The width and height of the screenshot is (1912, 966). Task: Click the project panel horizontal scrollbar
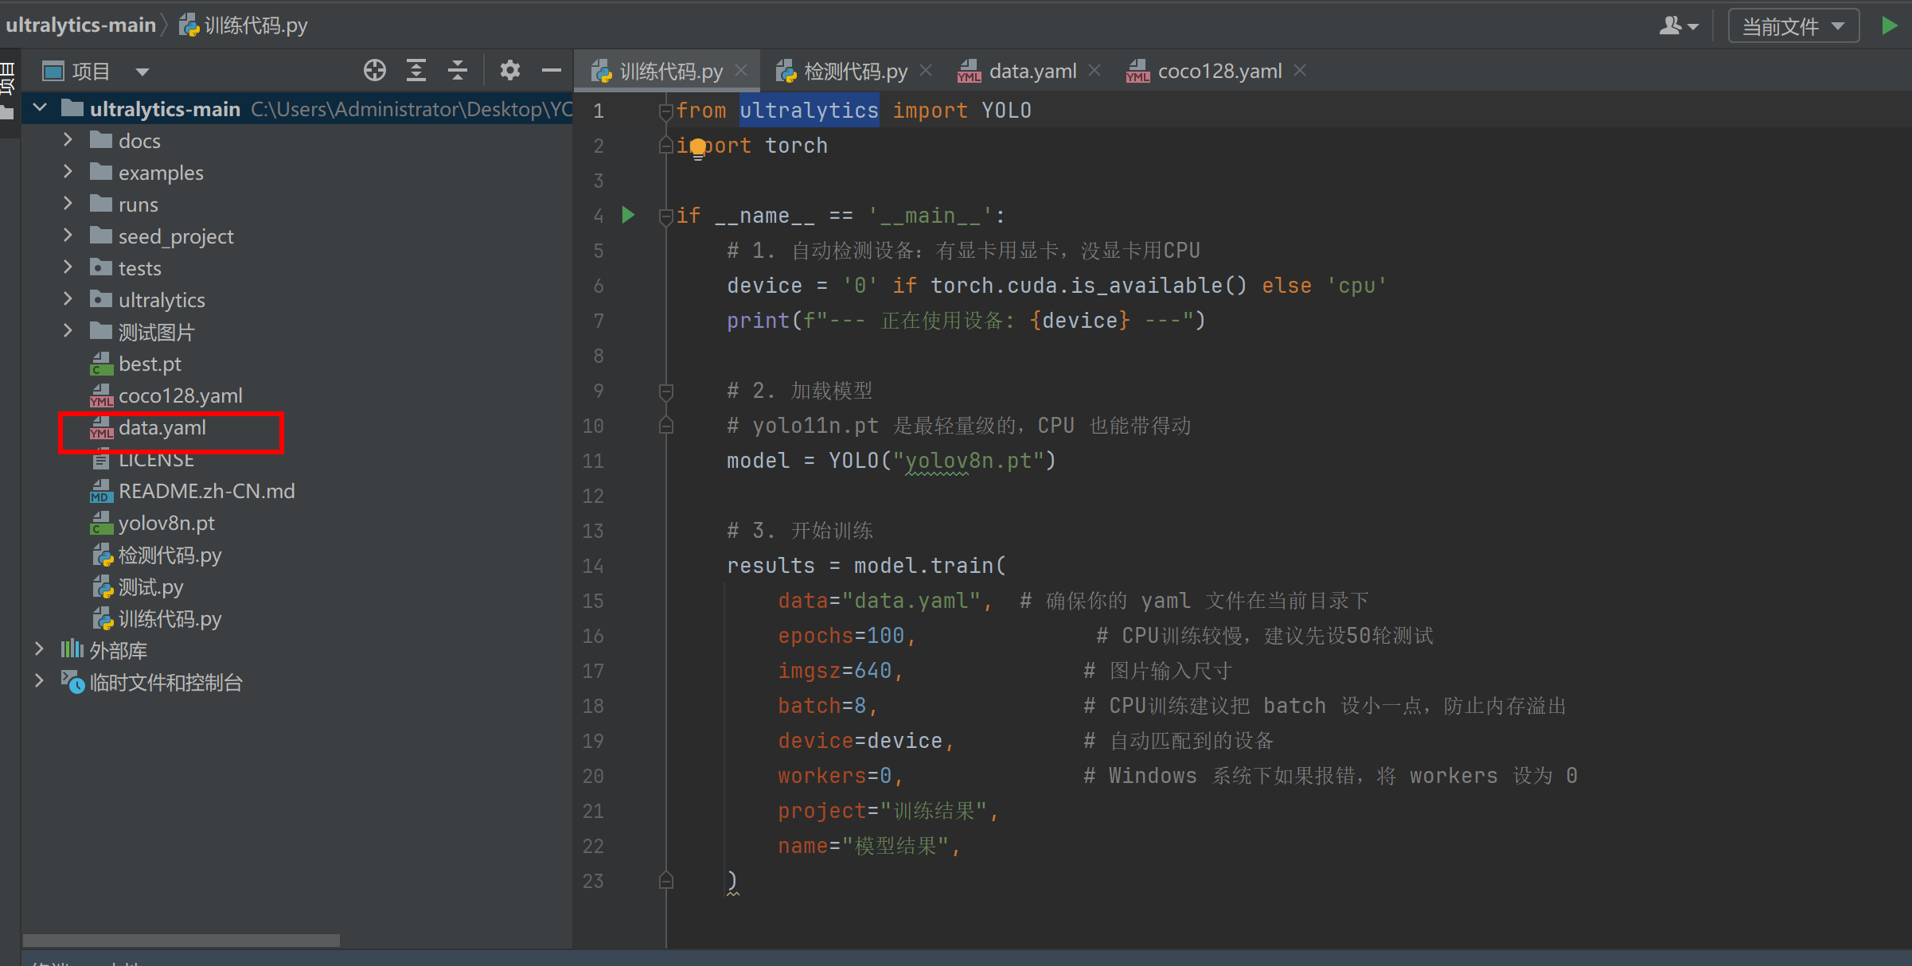coord(181,941)
